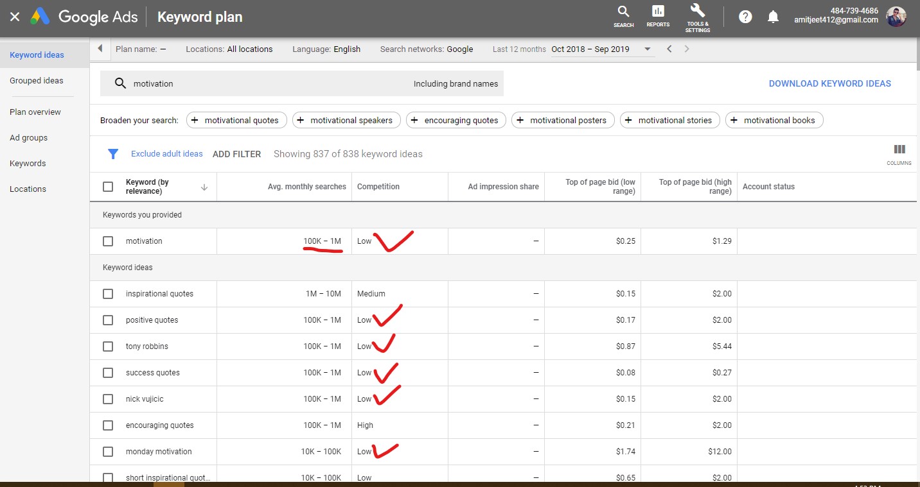920x487 pixels.
Task: Click '1M – 10M' searches value
Action: 323,294
